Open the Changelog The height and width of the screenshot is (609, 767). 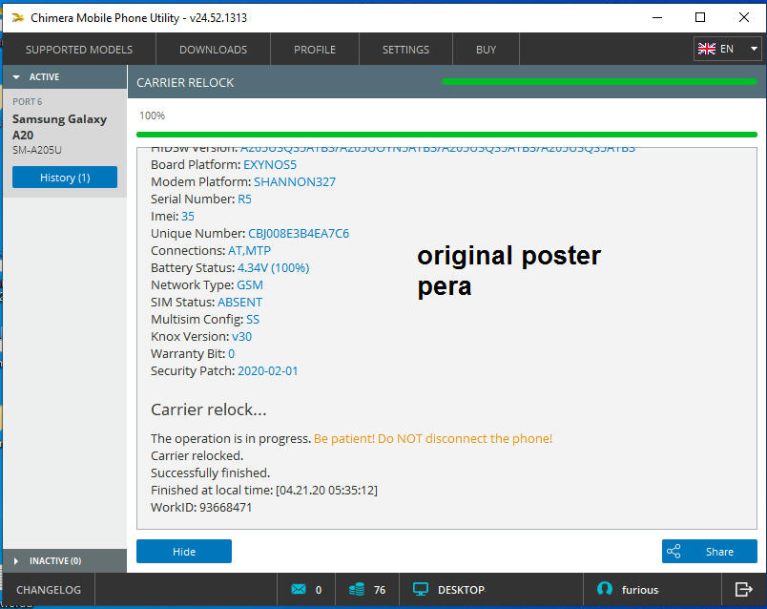[49, 590]
